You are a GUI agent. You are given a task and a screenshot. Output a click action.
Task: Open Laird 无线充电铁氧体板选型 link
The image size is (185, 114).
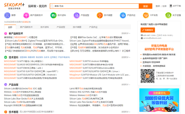[86, 88]
